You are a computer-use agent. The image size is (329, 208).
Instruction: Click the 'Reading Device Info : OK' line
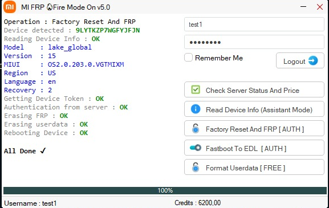(52, 39)
